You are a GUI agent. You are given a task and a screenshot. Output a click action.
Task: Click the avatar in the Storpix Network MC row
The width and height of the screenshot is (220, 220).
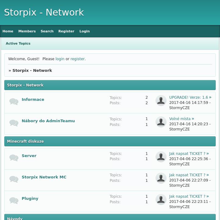pyautogui.click(x=161, y=178)
